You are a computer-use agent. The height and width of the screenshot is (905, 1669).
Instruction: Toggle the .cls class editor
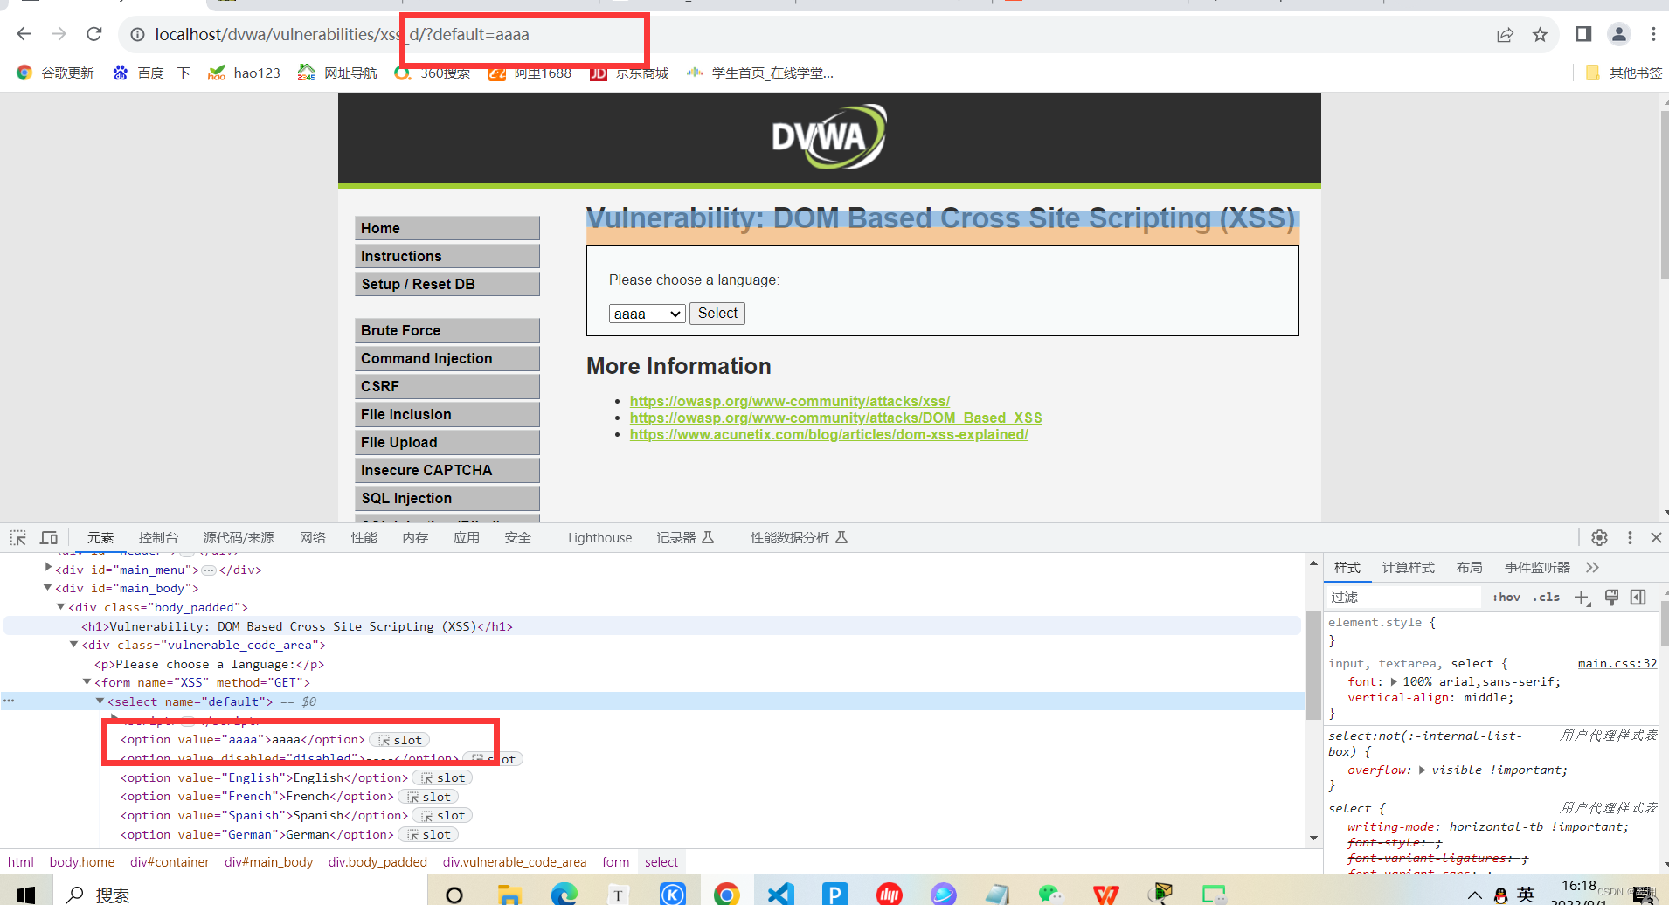tap(1546, 598)
